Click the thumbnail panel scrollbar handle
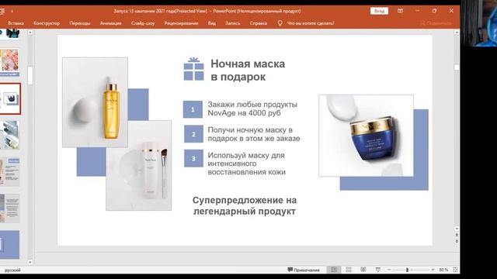The width and height of the screenshot is (497, 279). [x=30, y=75]
